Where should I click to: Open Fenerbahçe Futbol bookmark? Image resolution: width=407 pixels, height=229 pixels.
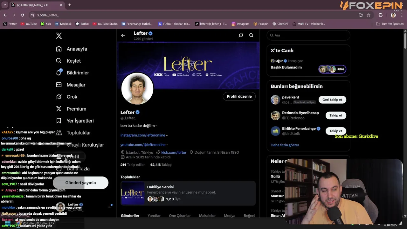[x=137, y=24]
